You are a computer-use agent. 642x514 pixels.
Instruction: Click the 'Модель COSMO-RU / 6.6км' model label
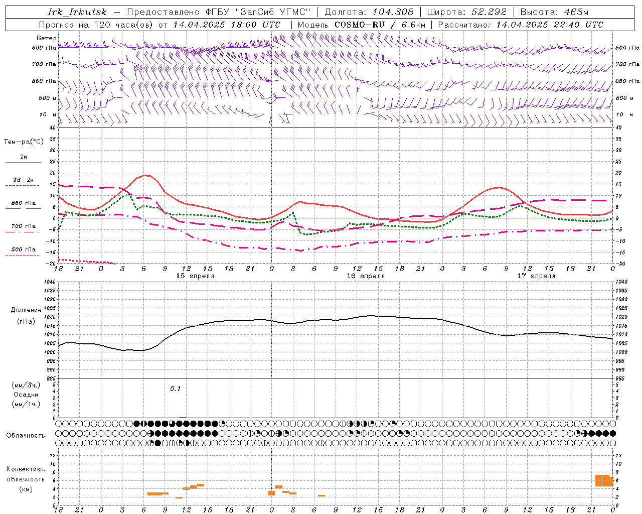click(x=362, y=25)
